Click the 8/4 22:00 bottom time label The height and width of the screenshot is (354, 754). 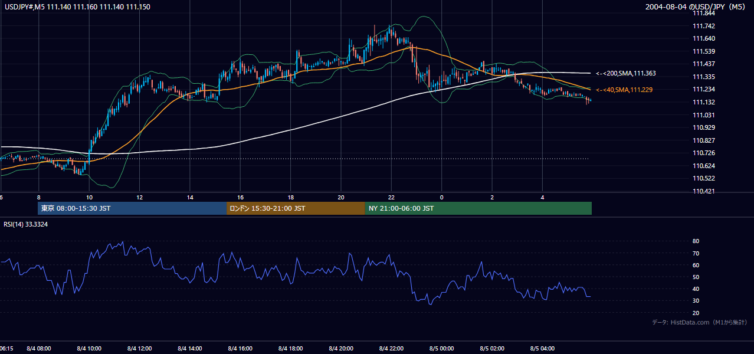click(x=392, y=349)
